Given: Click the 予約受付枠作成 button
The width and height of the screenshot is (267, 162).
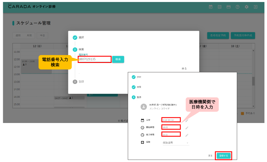Looking at the screenshot, I should click(x=243, y=36).
